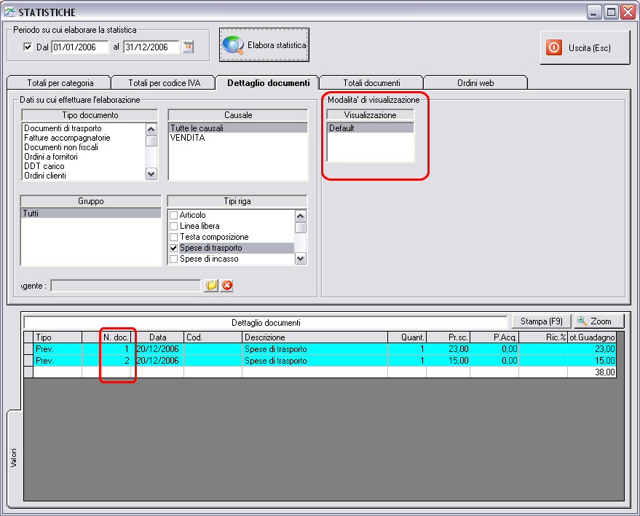640x516 pixels.
Task: Click the Dal start date field
Action: [80, 47]
